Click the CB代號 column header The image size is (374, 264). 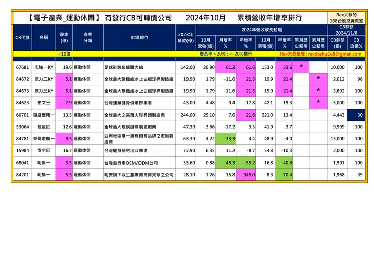click(22, 38)
